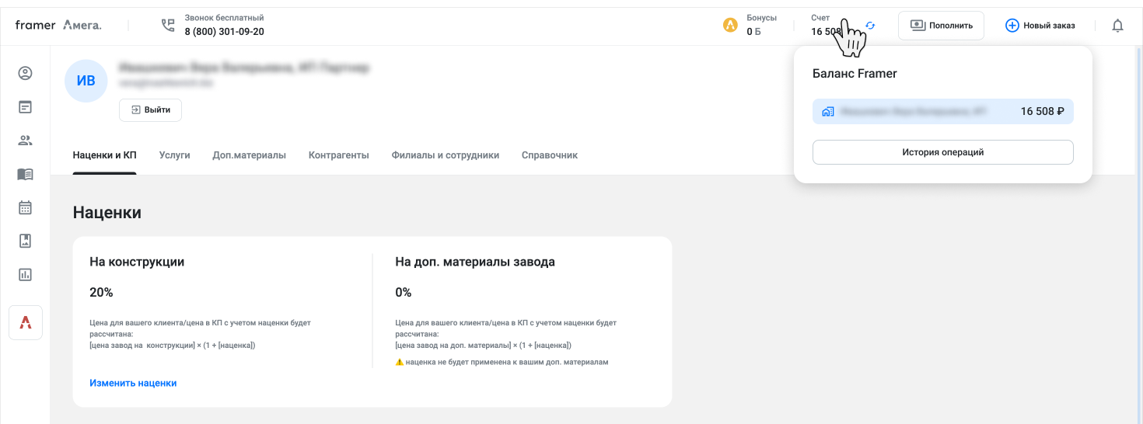
Task: Open the Доп.материалы tab
Action: point(249,155)
